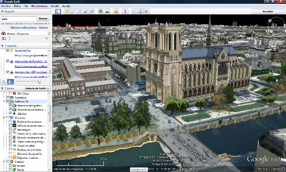Open the planet switcher (Saturn) icon
This screenshot has width=286, height=172.
pos(116,11)
